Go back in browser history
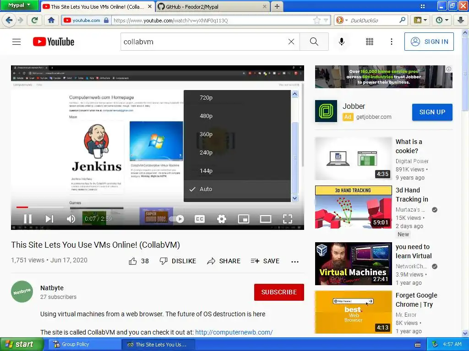This screenshot has height=351, width=469. tap(9, 20)
